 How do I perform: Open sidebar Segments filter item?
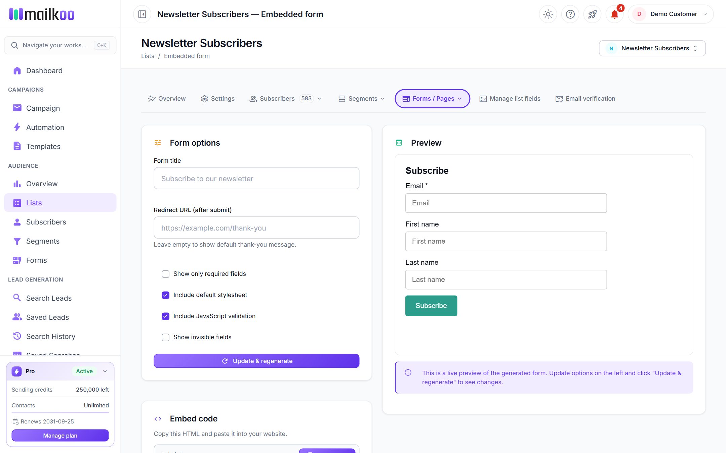pyautogui.click(x=60, y=241)
